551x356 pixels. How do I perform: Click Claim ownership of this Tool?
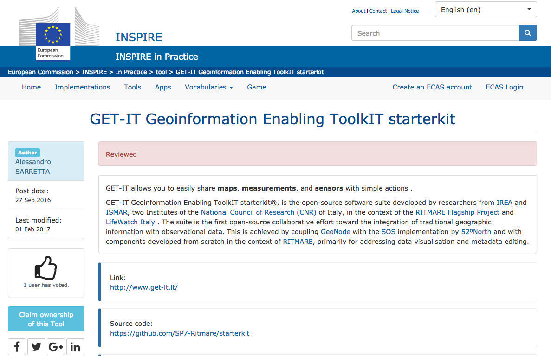pos(46,319)
